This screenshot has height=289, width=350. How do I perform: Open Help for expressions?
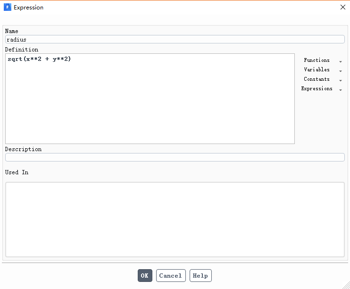pyautogui.click(x=200, y=276)
